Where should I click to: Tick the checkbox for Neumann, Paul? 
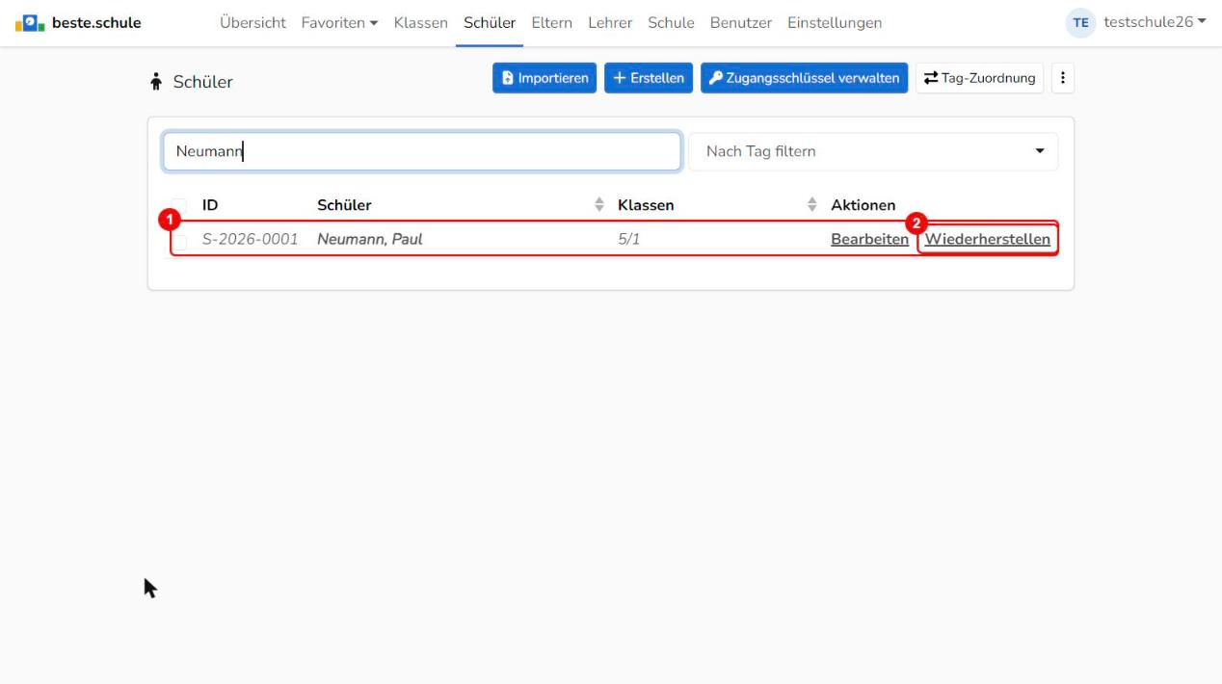[x=179, y=241]
